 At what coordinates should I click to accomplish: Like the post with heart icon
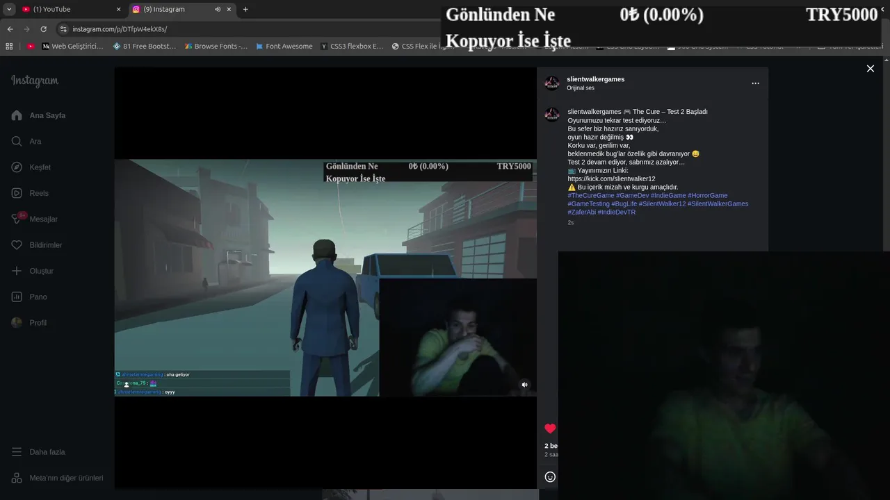coord(550,428)
